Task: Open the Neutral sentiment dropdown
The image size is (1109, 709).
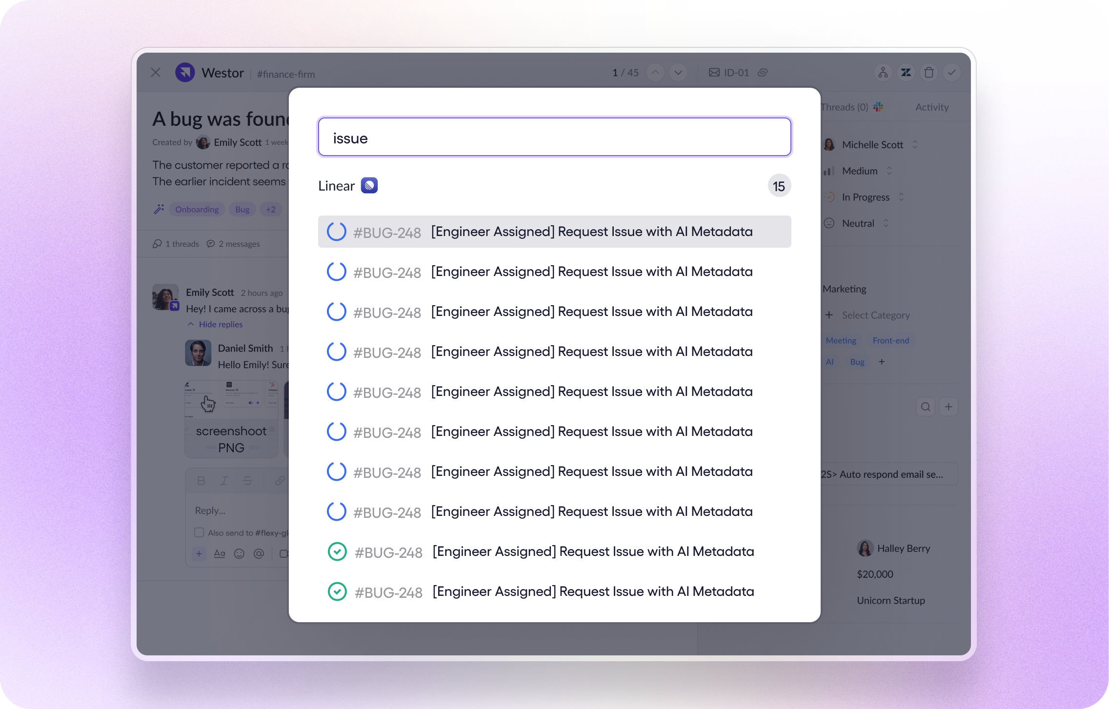Action: 856,223
